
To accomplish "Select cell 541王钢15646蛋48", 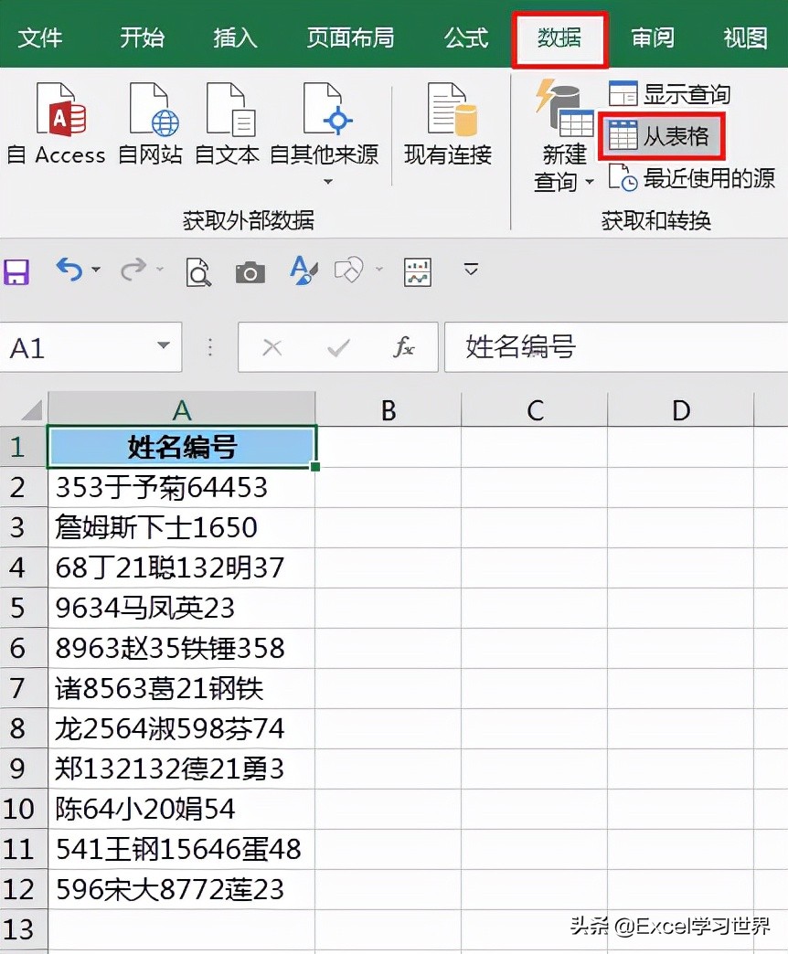I will (181, 849).
